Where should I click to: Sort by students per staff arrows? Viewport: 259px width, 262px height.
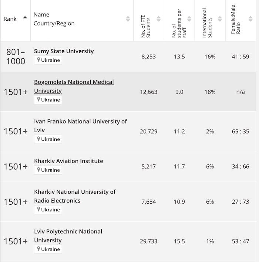[x=189, y=19]
